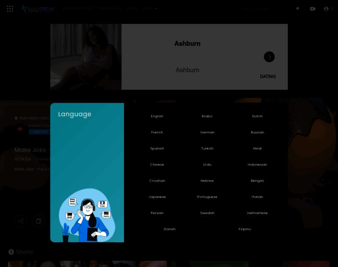Expand the More dropdown in the navbar
338x267 pixels.
[x=150, y=8]
